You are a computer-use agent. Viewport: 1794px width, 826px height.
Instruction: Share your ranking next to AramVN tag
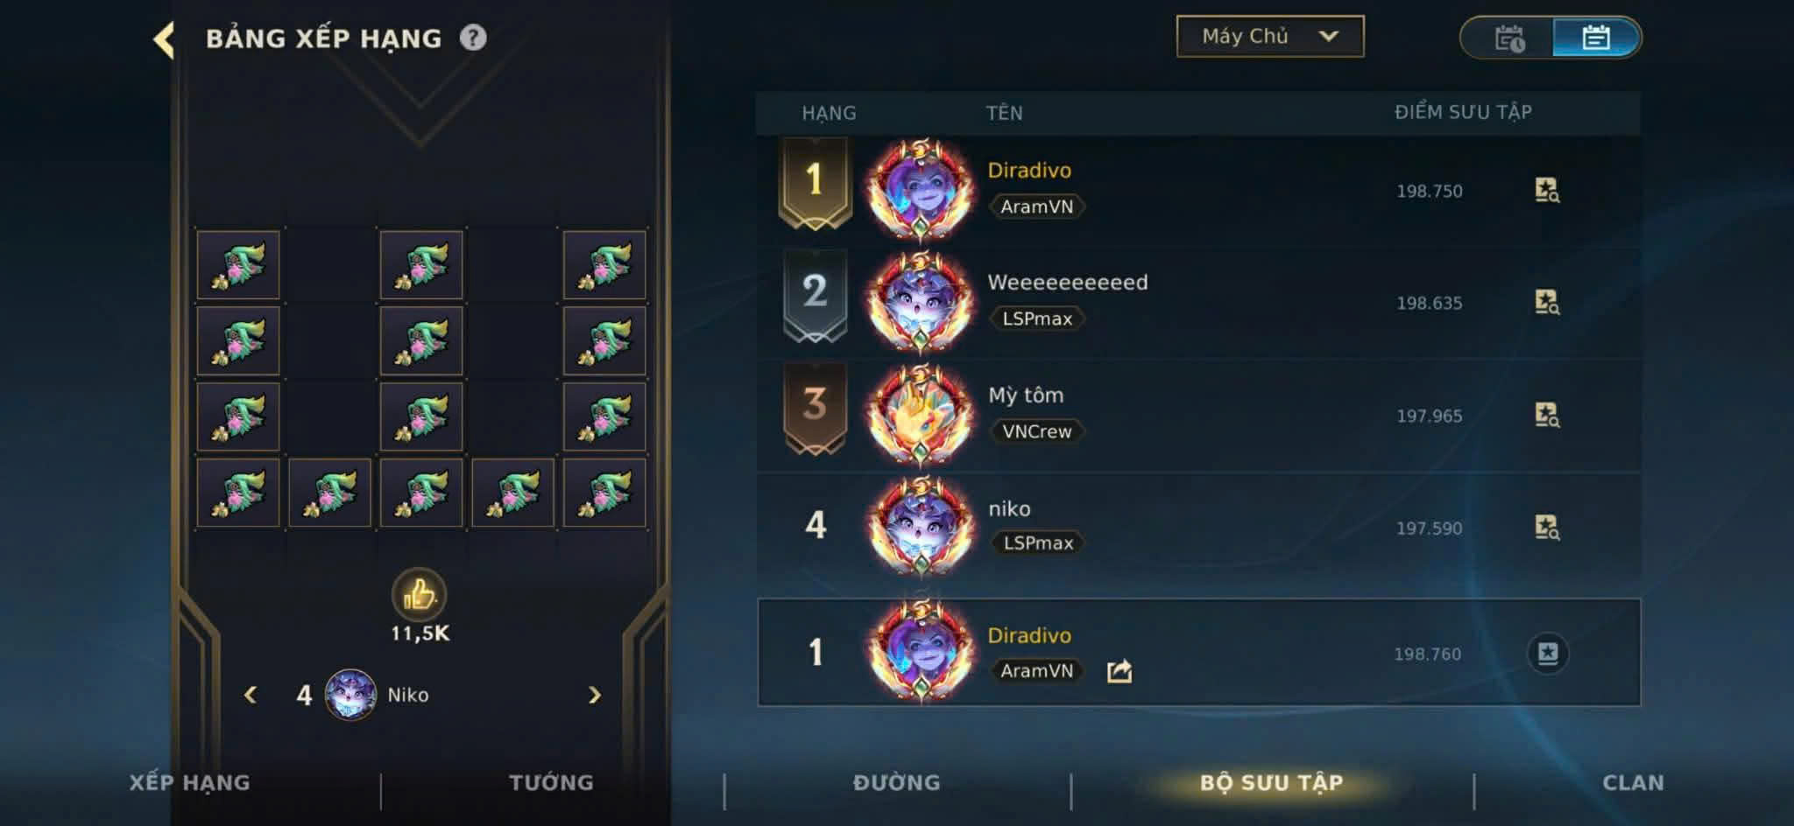point(1119,671)
